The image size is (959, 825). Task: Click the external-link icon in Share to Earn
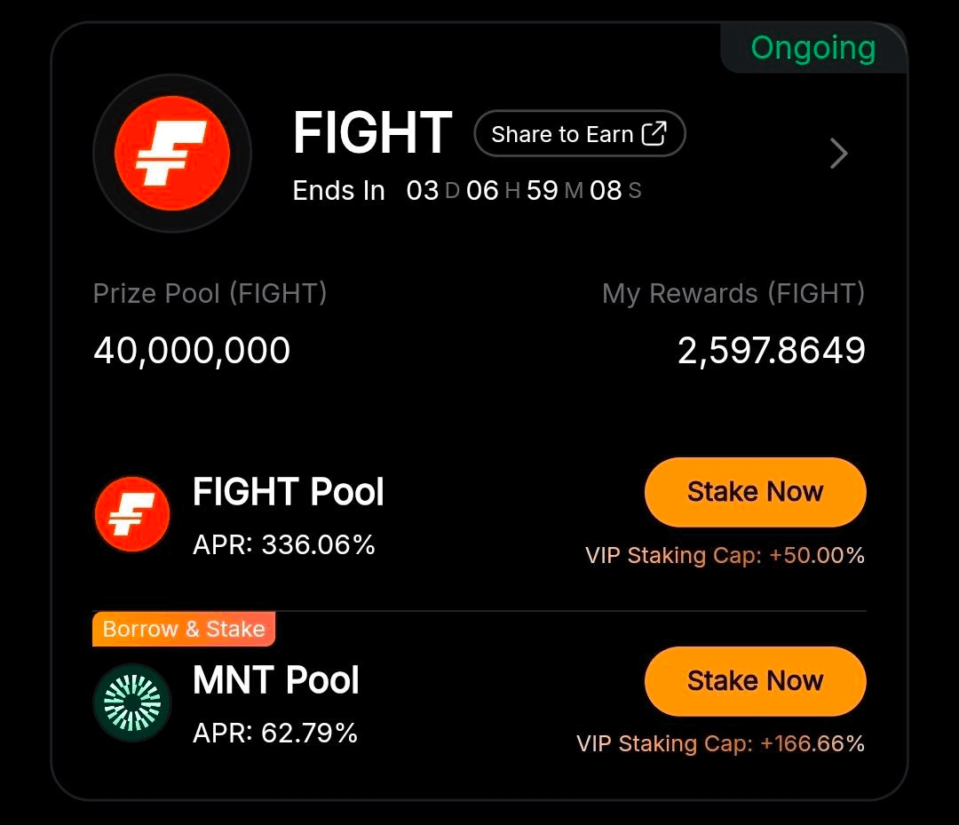[x=654, y=134]
